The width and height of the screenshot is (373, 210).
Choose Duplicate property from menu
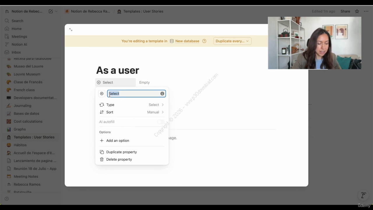tap(121, 152)
